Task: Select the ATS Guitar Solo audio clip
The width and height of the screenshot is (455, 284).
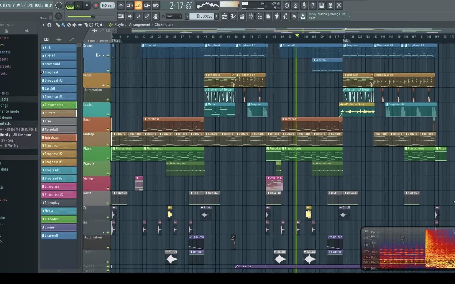Action: 357,110
